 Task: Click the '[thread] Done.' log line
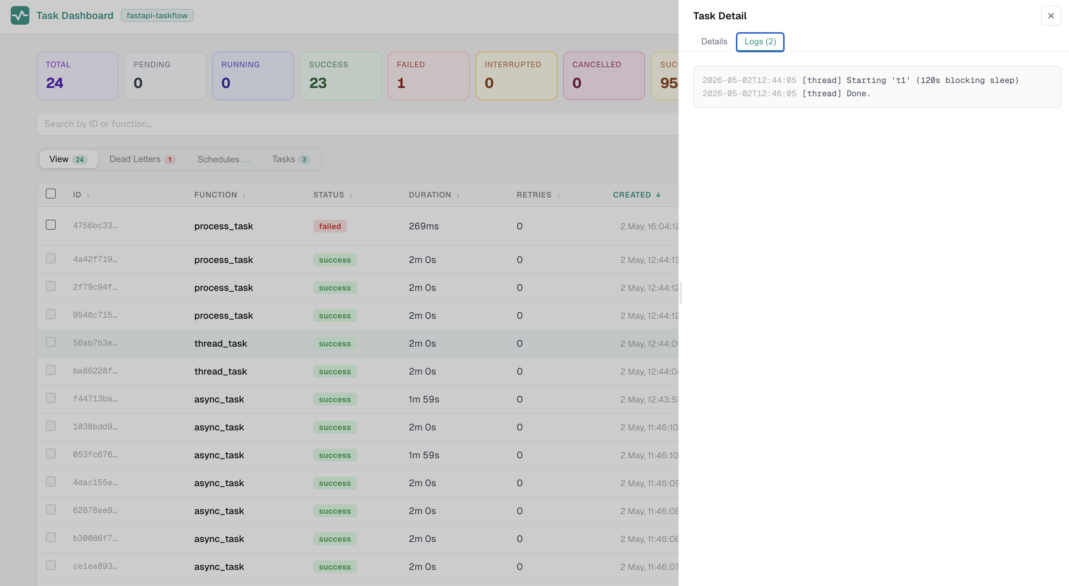coord(786,93)
